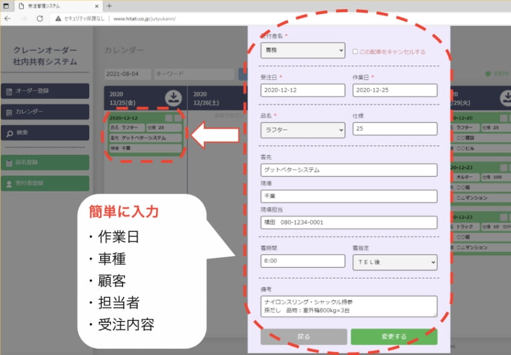Open the 着指定 dropdown showing TEL後
Screen dimensions: 511x355
click(395, 262)
